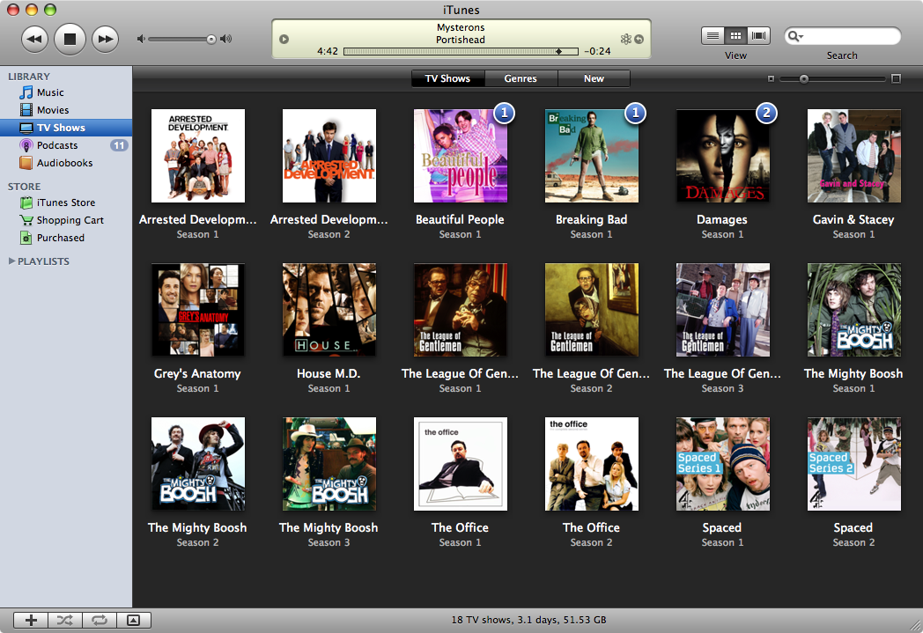Open House M.D. artwork

tap(329, 310)
